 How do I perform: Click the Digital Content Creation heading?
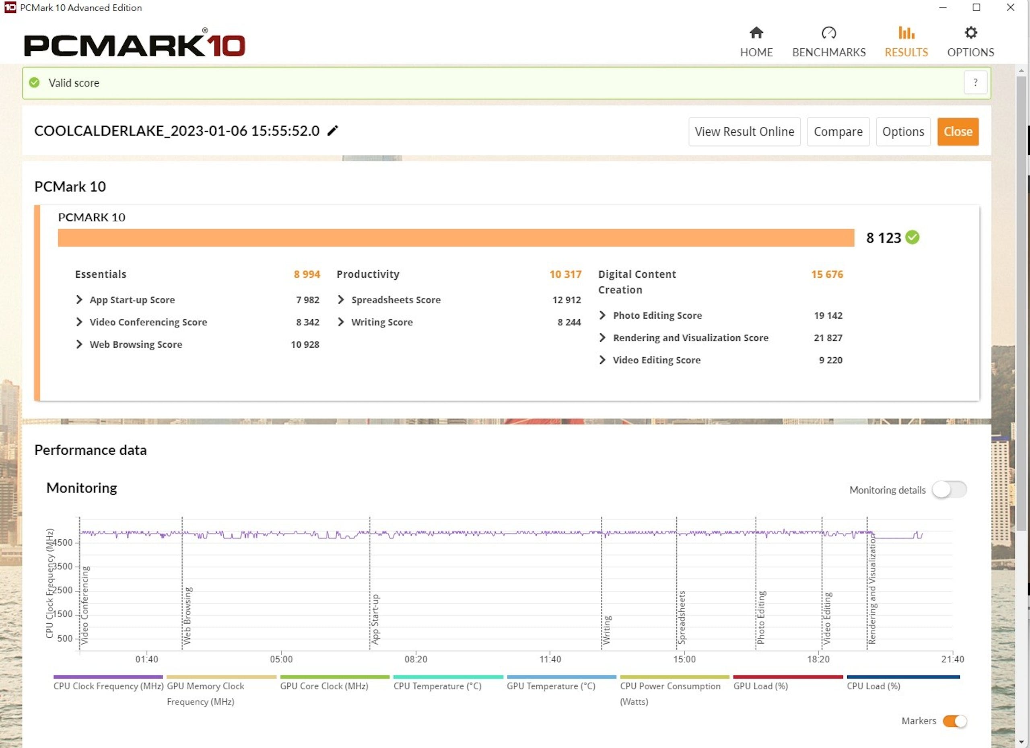coord(637,282)
